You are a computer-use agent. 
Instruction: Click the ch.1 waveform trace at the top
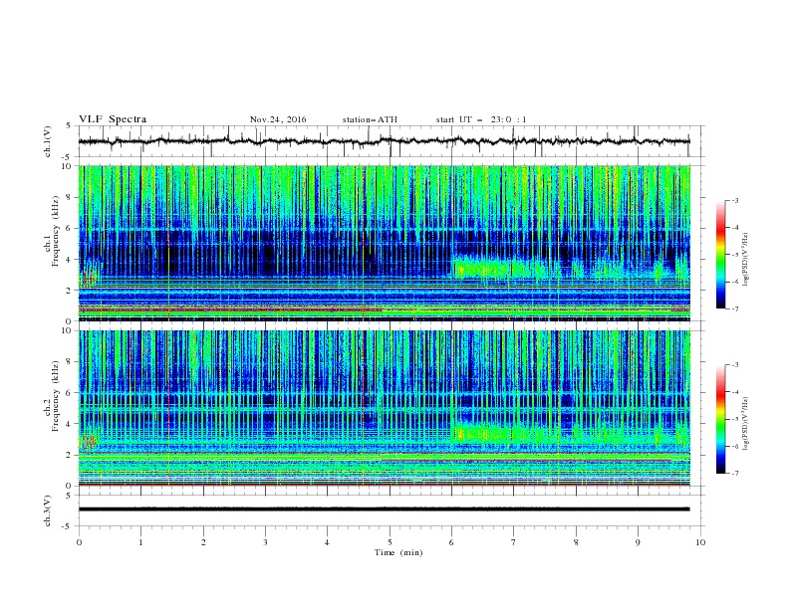tap(384, 141)
